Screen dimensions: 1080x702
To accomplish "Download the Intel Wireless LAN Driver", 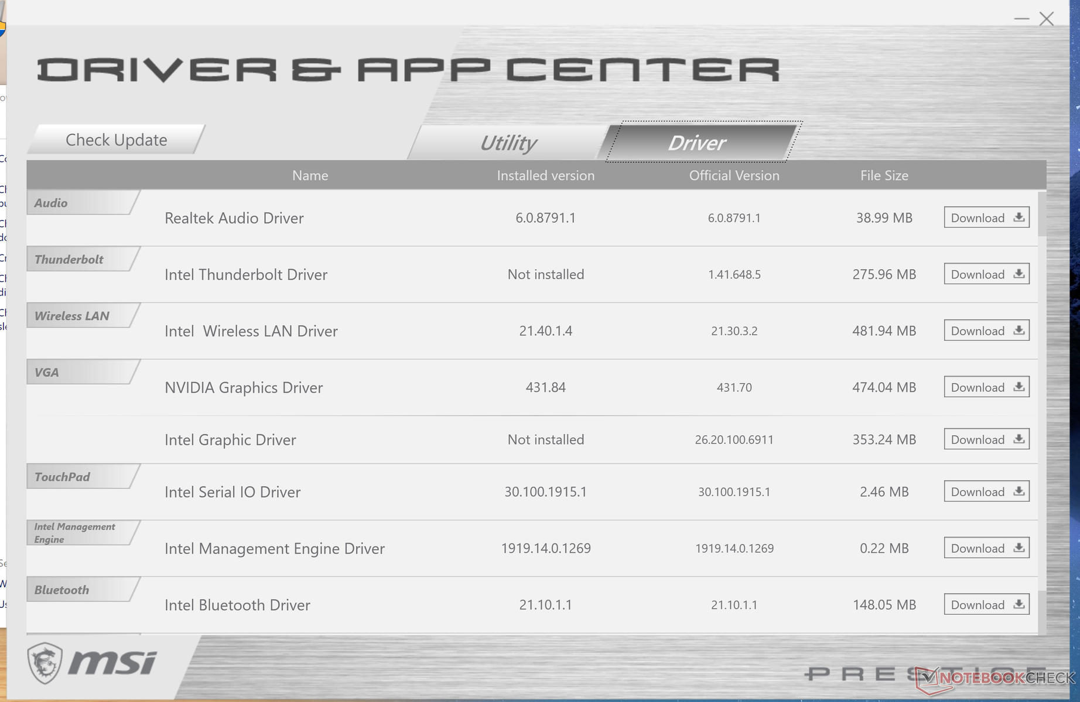I will pos(987,331).
